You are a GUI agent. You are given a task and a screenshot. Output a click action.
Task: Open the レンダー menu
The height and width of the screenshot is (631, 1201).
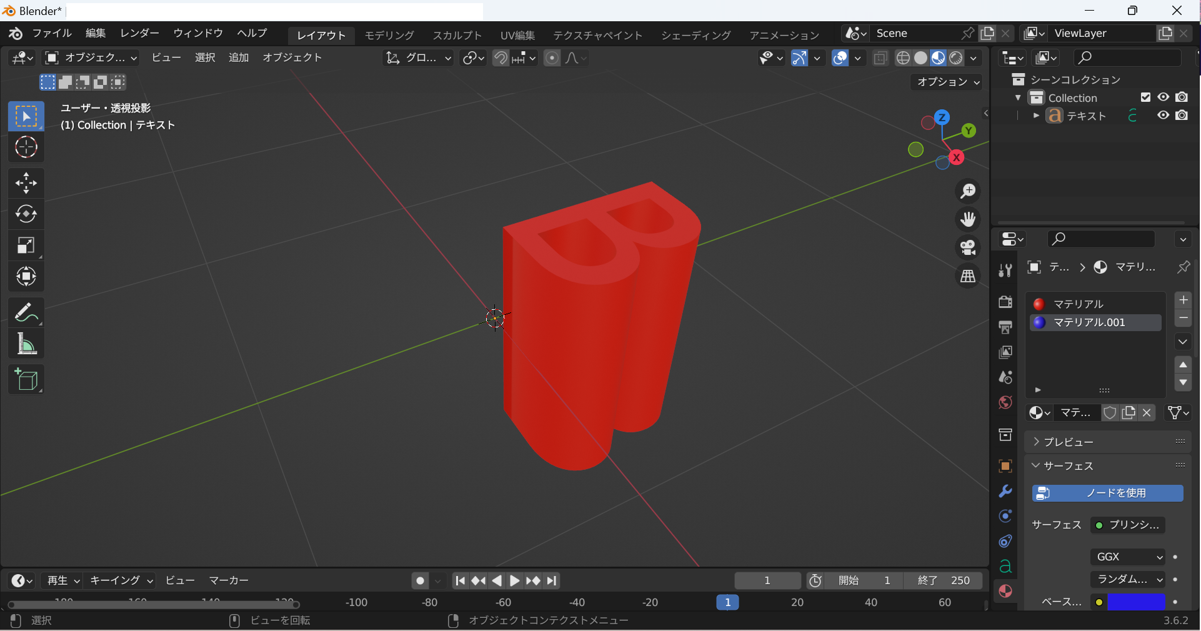(139, 33)
